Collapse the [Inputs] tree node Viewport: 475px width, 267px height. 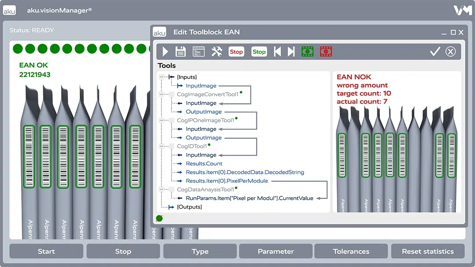coord(162,77)
